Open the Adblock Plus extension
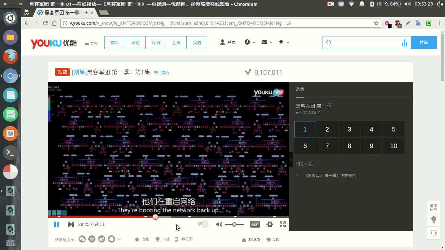The image size is (445, 250). (398, 23)
